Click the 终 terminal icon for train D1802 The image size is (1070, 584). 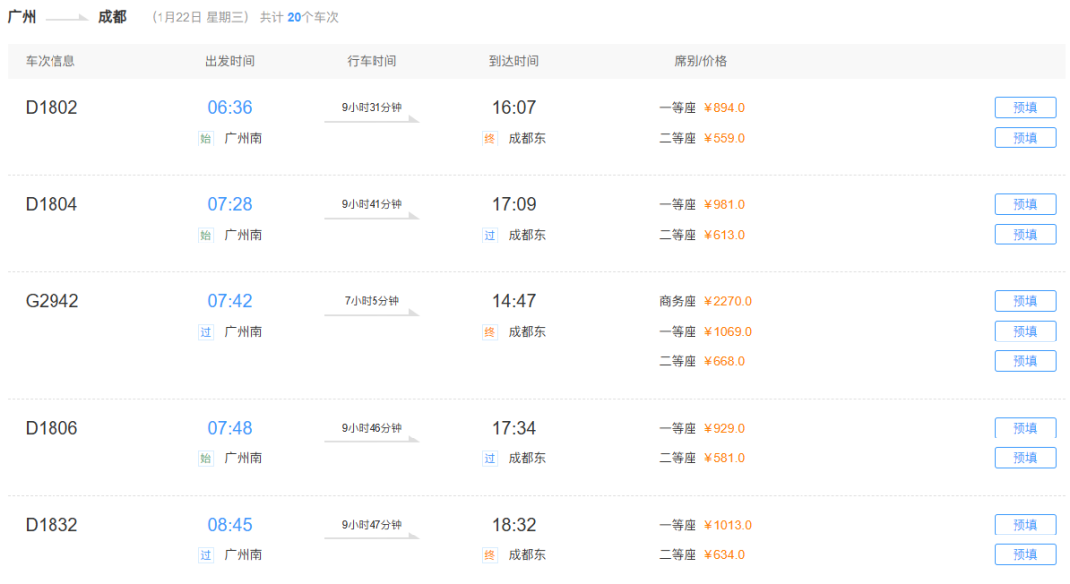coord(490,139)
